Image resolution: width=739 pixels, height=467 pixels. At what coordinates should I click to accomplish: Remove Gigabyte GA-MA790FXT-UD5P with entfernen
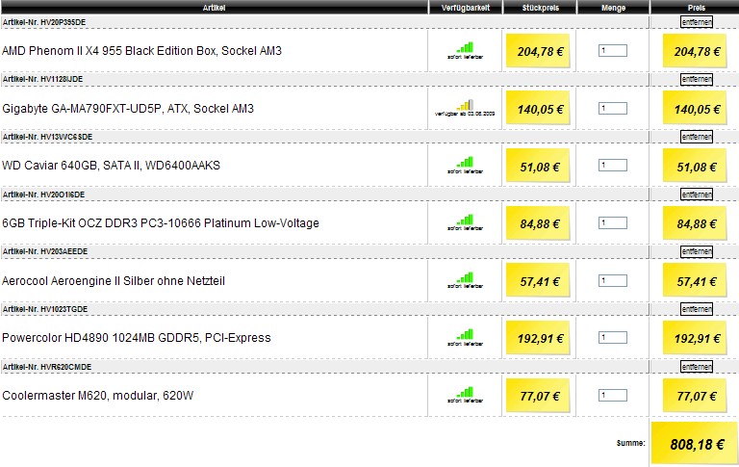[697, 79]
